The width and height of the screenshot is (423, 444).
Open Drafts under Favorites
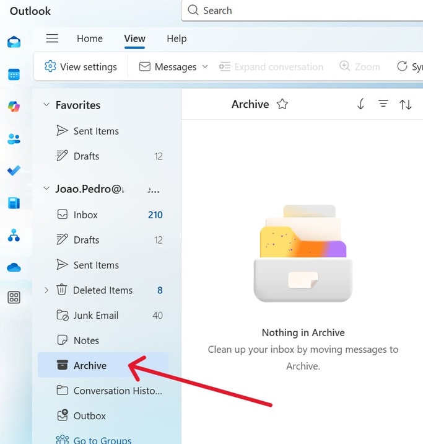tap(103, 156)
